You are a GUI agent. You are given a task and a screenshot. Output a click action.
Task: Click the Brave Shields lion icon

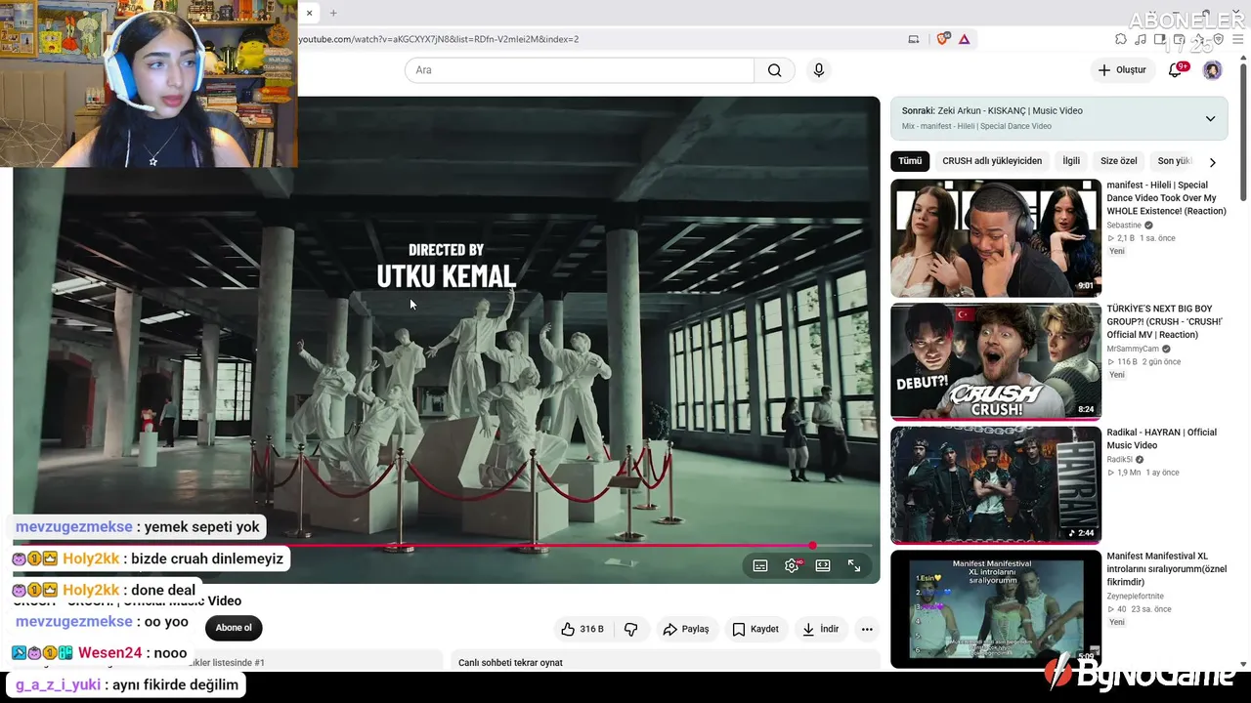click(943, 39)
